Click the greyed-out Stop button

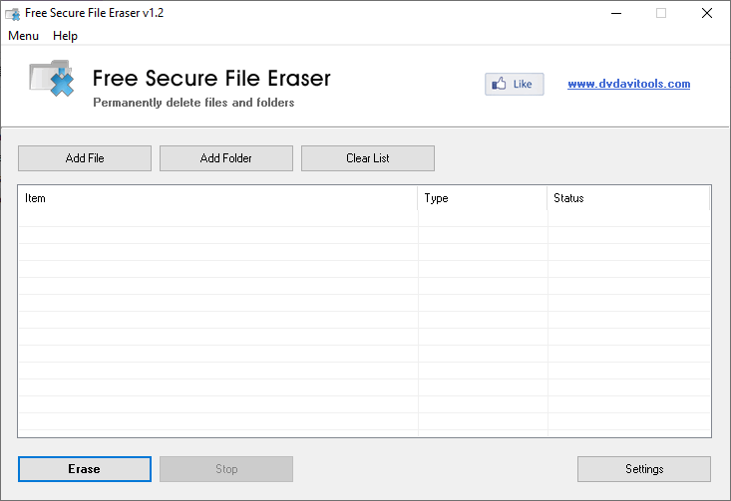[x=226, y=469]
